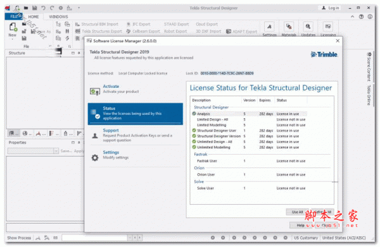Open the Licensing ribbon icon
Screen dimensions: 380x247
click(328, 27)
